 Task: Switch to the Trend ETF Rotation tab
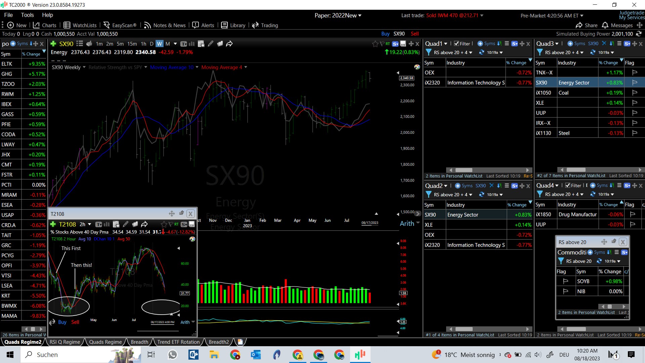tap(178, 342)
